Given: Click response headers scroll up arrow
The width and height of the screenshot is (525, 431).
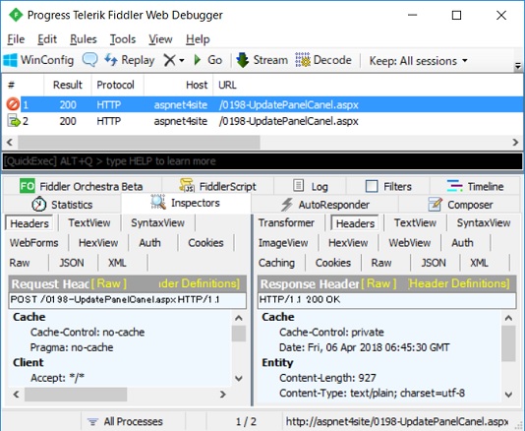Looking at the screenshot, I should point(508,318).
